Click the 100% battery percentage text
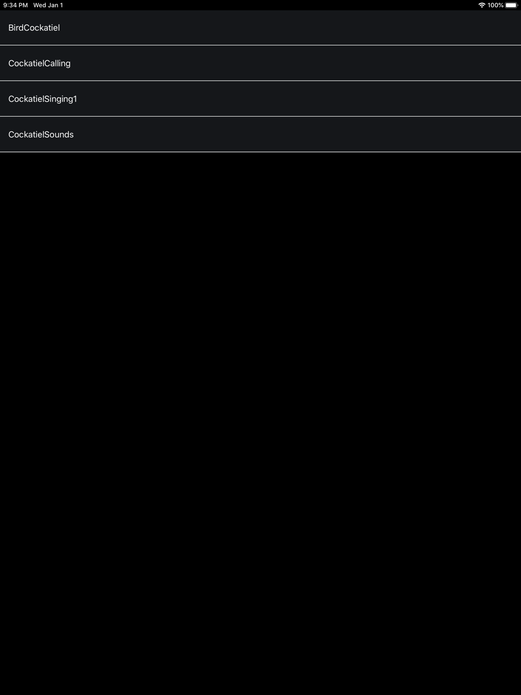Image resolution: width=521 pixels, height=695 pixels. (x=495, y=5)
